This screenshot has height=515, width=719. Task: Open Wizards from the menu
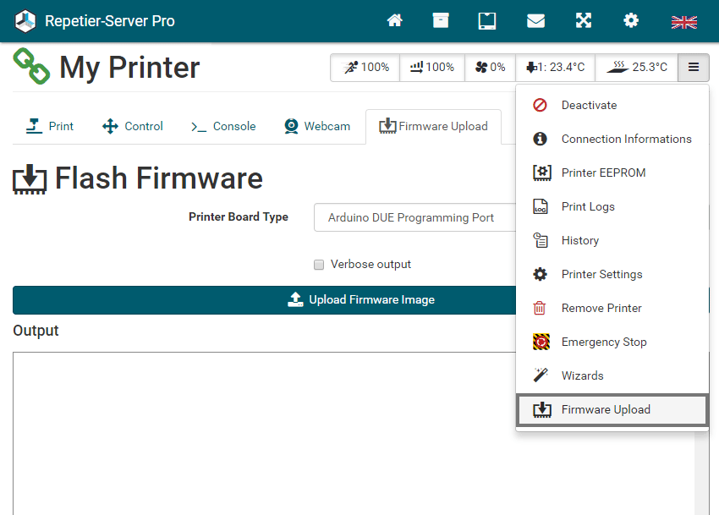click(x=612, y=375)
